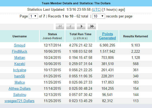The height and width of the screenshot is (108, 152).
Task: Open Kazeki's member profile
Action: pyautogui.click(x=20, y=64)
